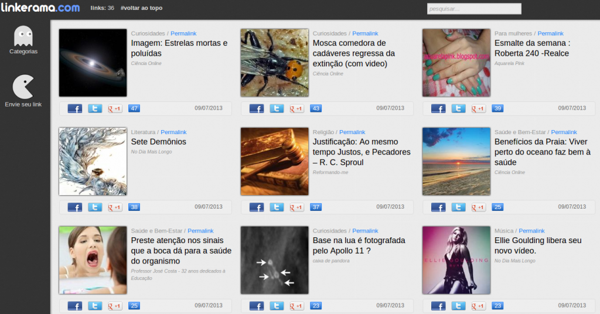Viewport: 600px width, 314px height.
Task: Open Permalink for Estrelas mortas e poluídas
Action: (183, 33)
